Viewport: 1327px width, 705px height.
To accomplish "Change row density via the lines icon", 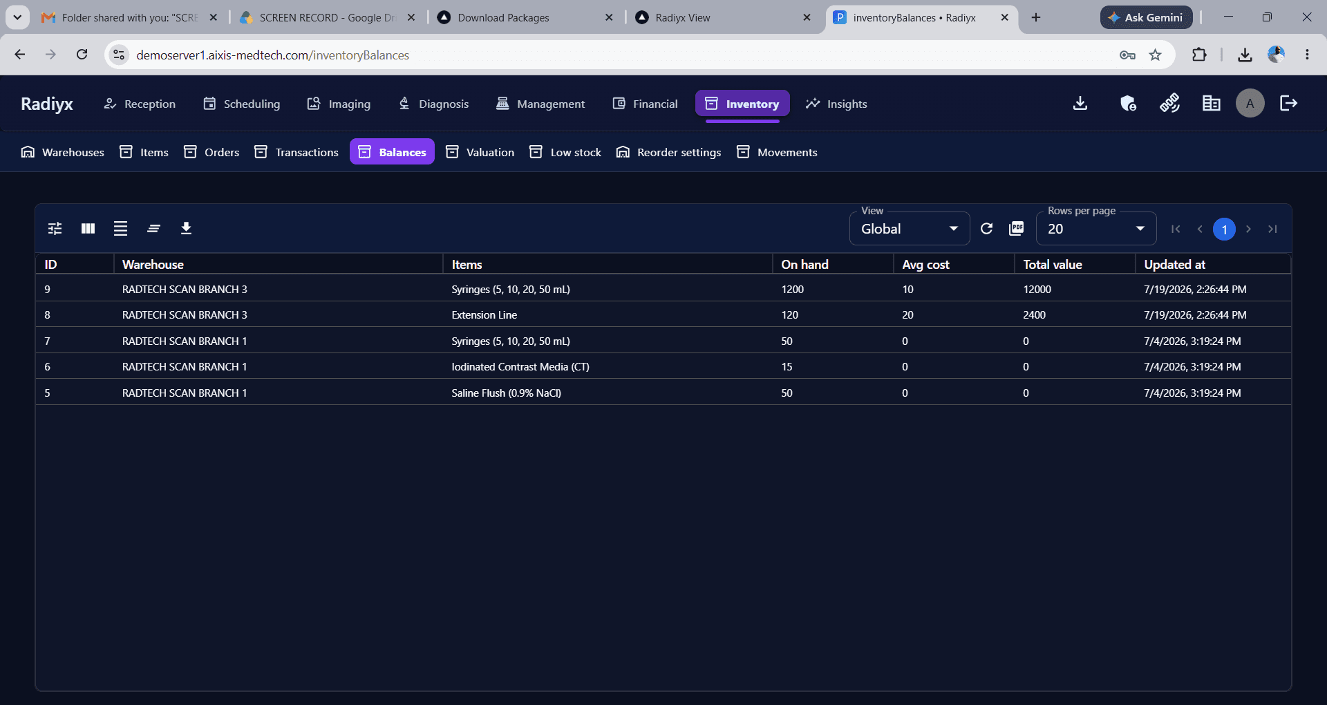I will [x=120, y=228].
